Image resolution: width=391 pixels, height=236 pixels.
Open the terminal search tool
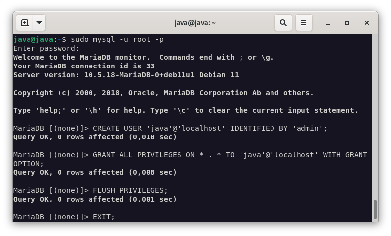(283, 23)
